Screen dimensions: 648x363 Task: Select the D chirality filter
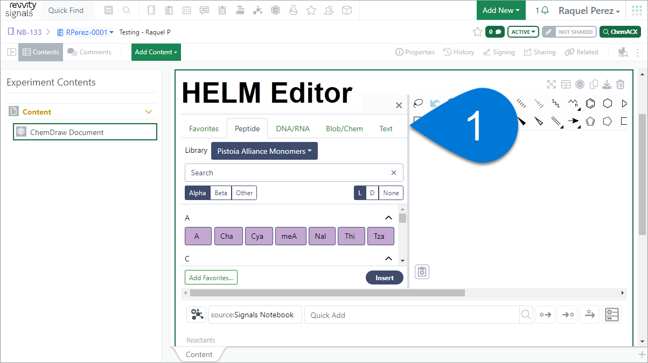click(x=372, y=193)
